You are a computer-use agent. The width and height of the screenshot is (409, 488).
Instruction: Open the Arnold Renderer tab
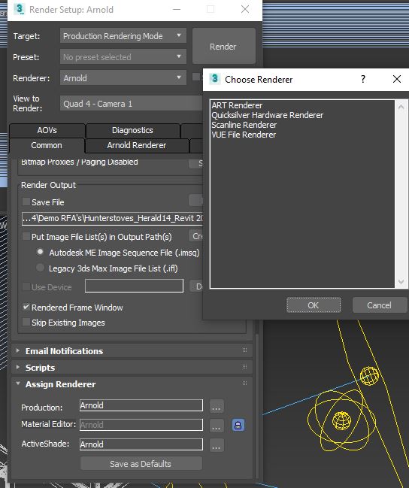137,145
